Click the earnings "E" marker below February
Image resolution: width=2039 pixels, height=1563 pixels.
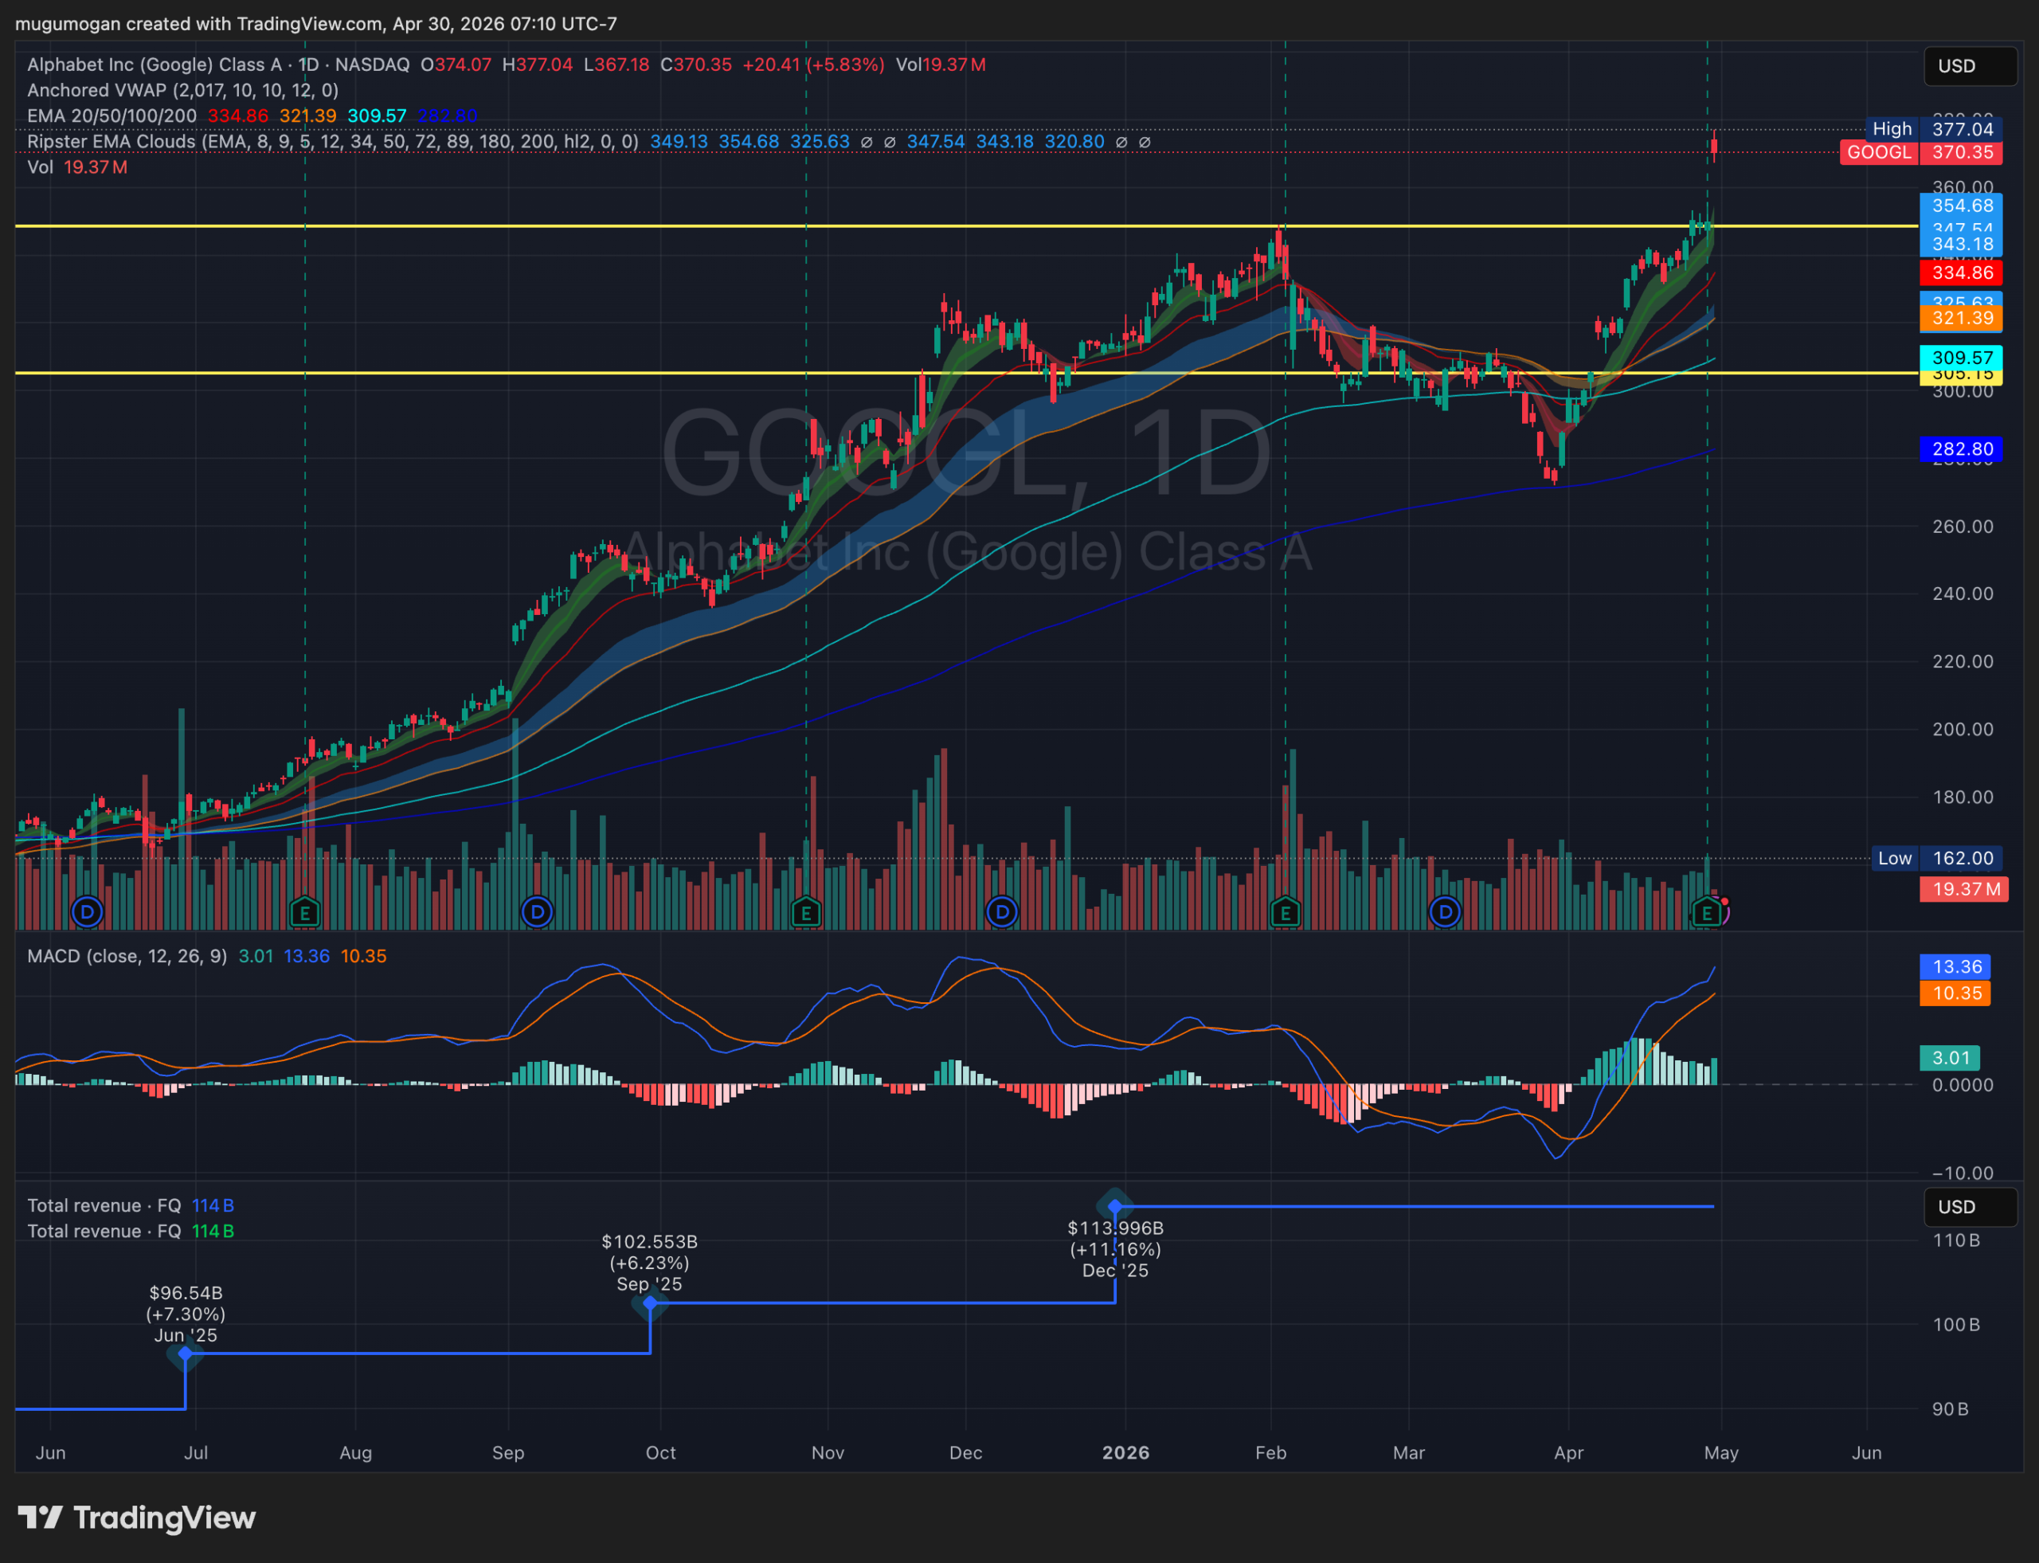click(x=1285, y=913)
